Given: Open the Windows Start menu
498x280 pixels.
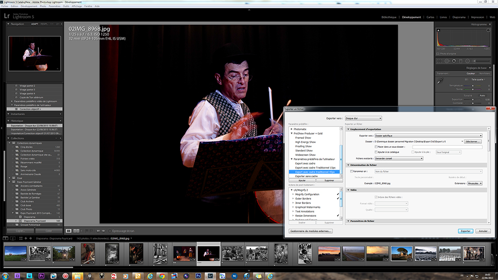Looking at the screenshot, I should point(5,276).
